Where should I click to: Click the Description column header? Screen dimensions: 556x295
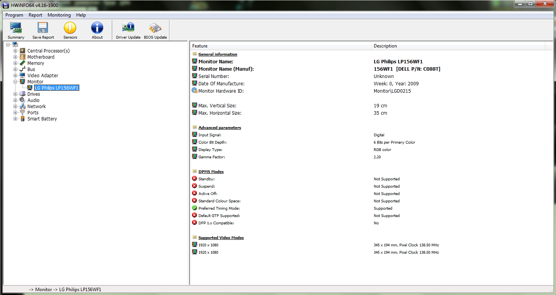pos(458,46)
